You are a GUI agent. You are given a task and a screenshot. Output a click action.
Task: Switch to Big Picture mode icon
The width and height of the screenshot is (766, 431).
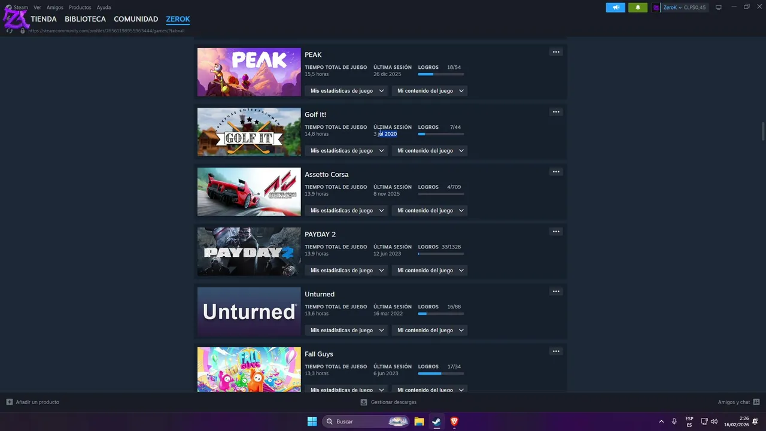click(718, 7)
